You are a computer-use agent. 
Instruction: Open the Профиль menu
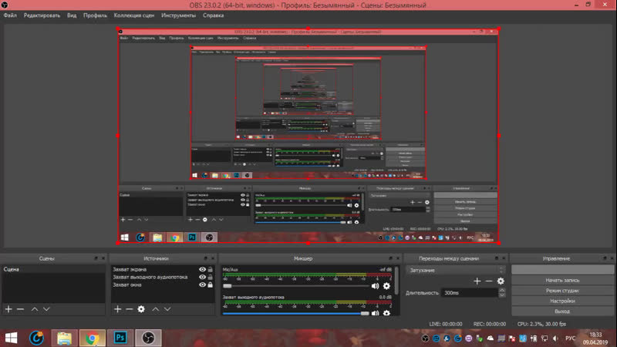(x=95, y=15)
